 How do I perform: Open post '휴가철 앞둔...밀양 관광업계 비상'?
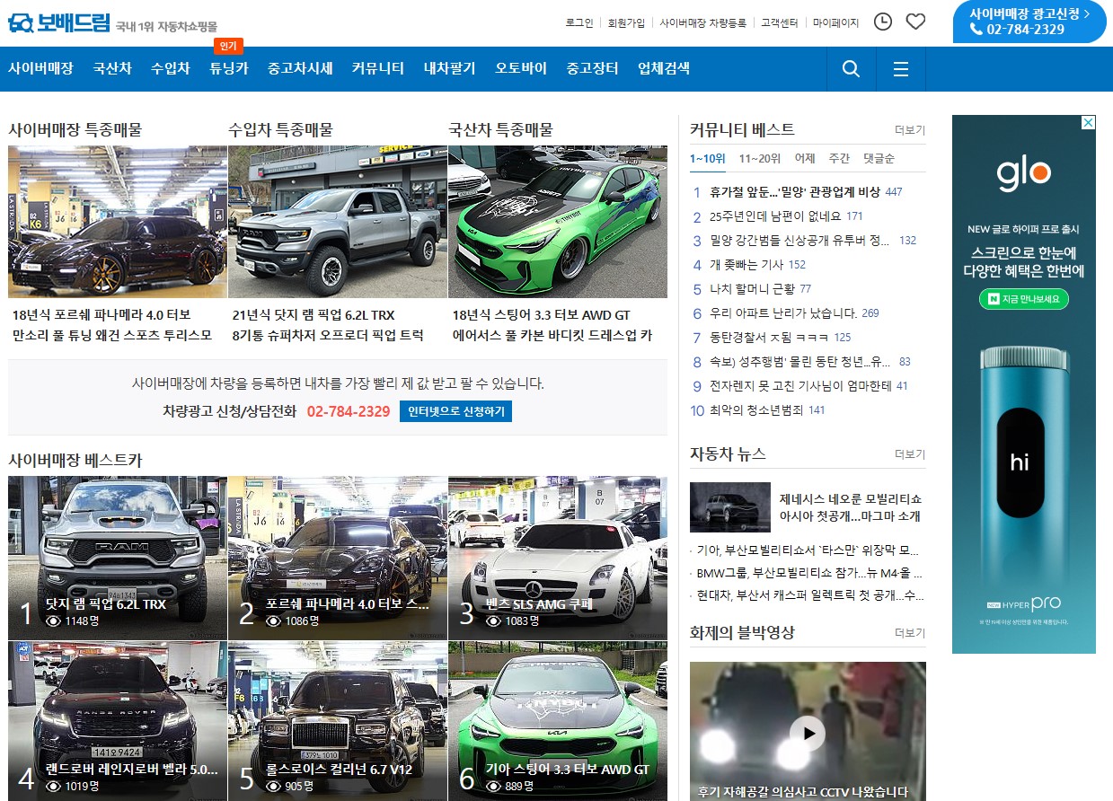pos(795,192)
